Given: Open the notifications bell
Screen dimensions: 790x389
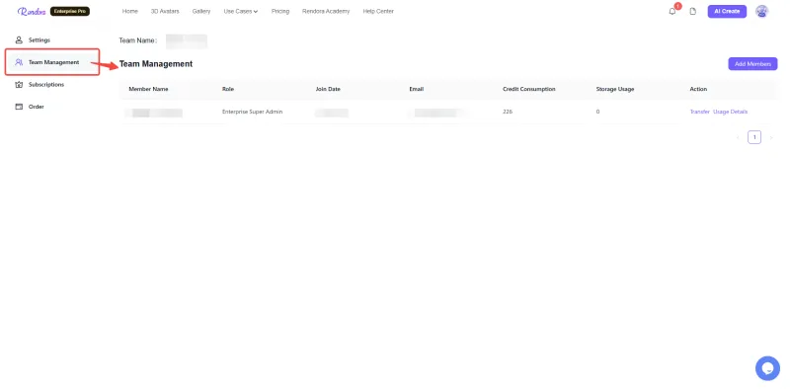Looking at the screenshot, I should tap(672, 11).
